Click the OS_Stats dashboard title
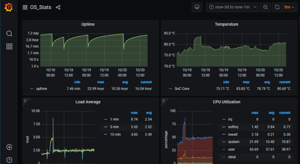Screen dimensions: 300x164 click(x=41, y=8)
